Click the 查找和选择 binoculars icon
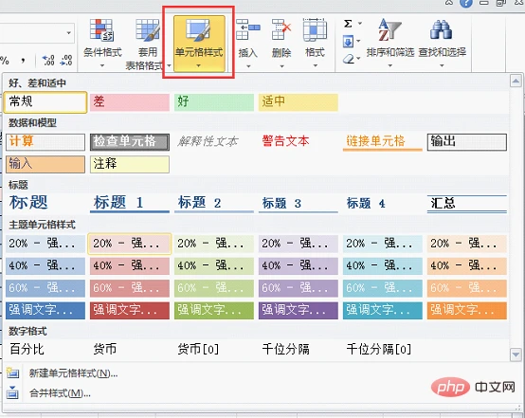 point(442,29)
